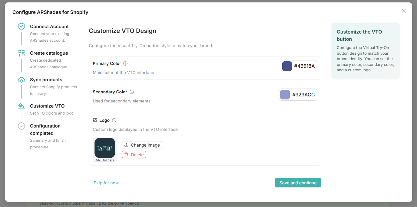
Task: Click the Sync products cloud icon
Action: pos(21,79)
